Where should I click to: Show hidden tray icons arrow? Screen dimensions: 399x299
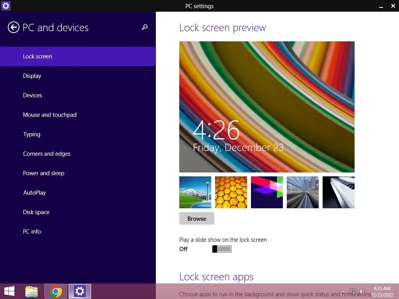(x=344, y=292)
